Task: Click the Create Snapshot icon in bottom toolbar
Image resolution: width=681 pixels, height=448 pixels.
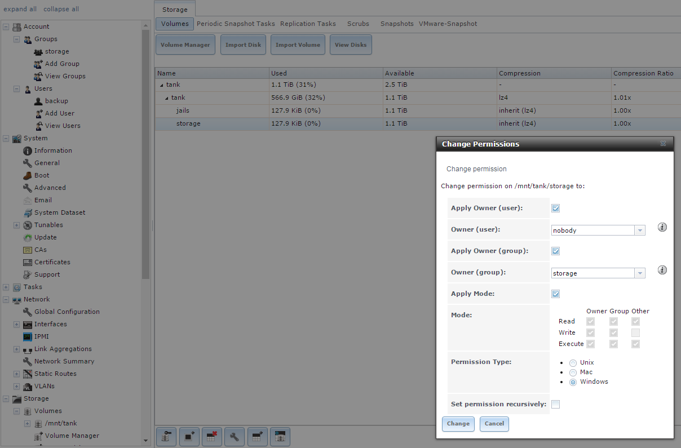Action: point(189,436)
